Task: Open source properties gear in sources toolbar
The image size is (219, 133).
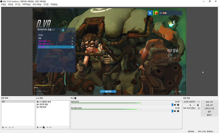Action: 44,128
